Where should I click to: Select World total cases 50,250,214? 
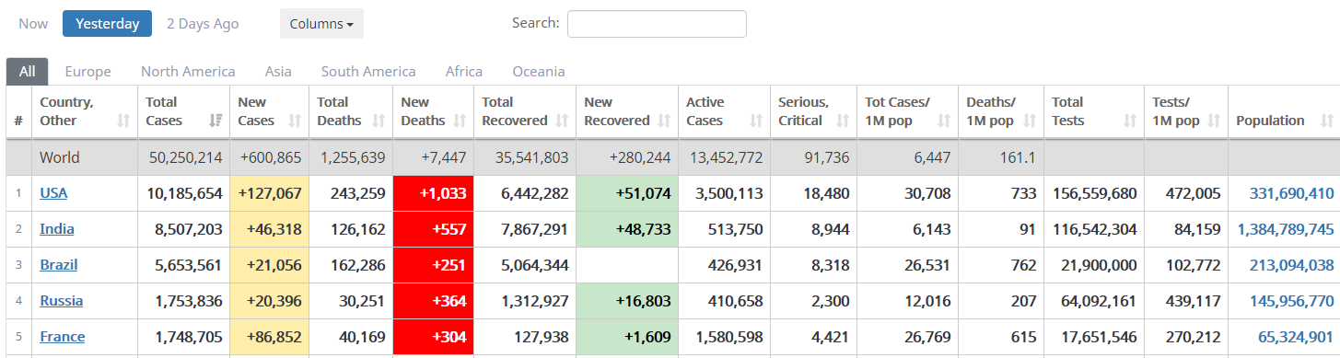click(x=185, y=157)
